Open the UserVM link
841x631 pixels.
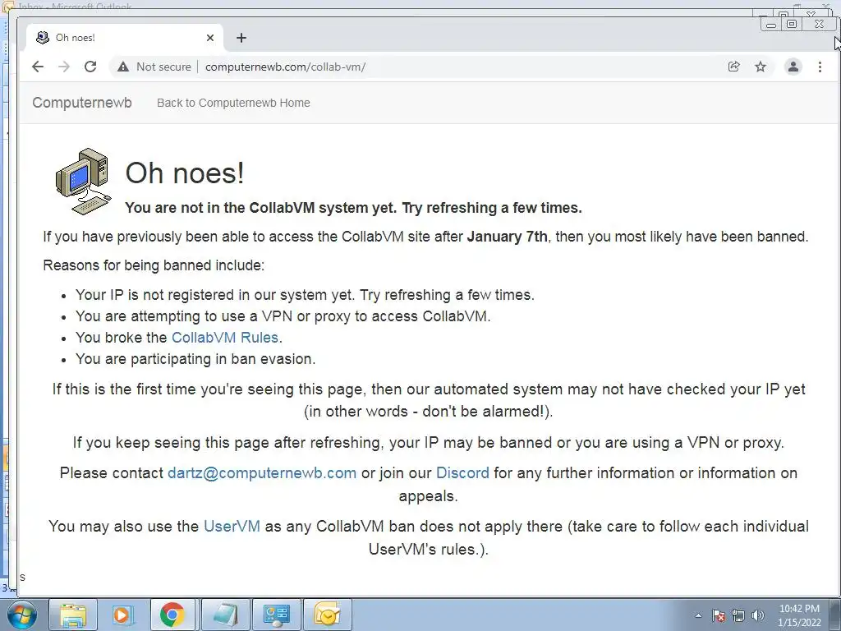(232, 526)
